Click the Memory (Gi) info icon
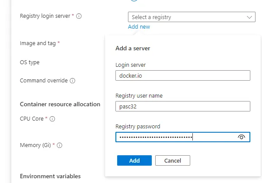This screenshot has height=183, width=262. pos(60,146)
